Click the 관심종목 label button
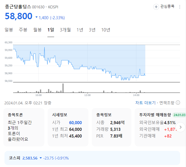The width and height of the screenshot is (186, 167). coord(167,6)
